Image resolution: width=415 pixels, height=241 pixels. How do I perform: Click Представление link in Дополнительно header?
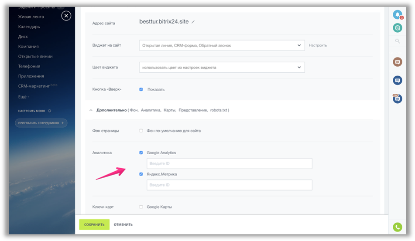click(193, 110)
